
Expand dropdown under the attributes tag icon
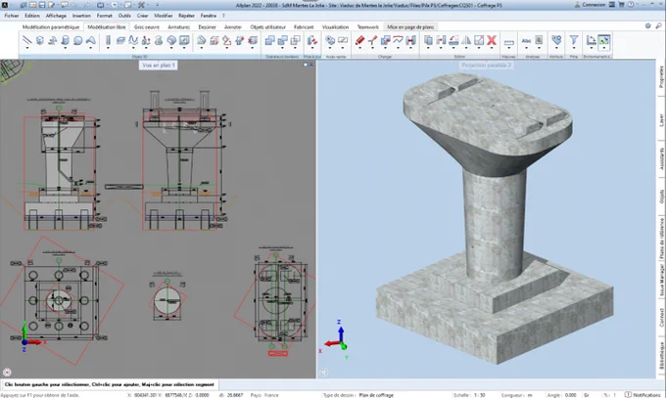pos(556,48)
